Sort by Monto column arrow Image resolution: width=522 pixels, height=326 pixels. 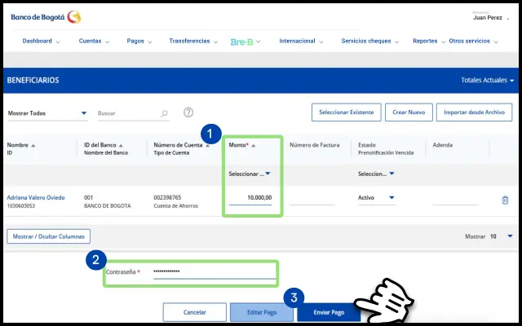254,146
